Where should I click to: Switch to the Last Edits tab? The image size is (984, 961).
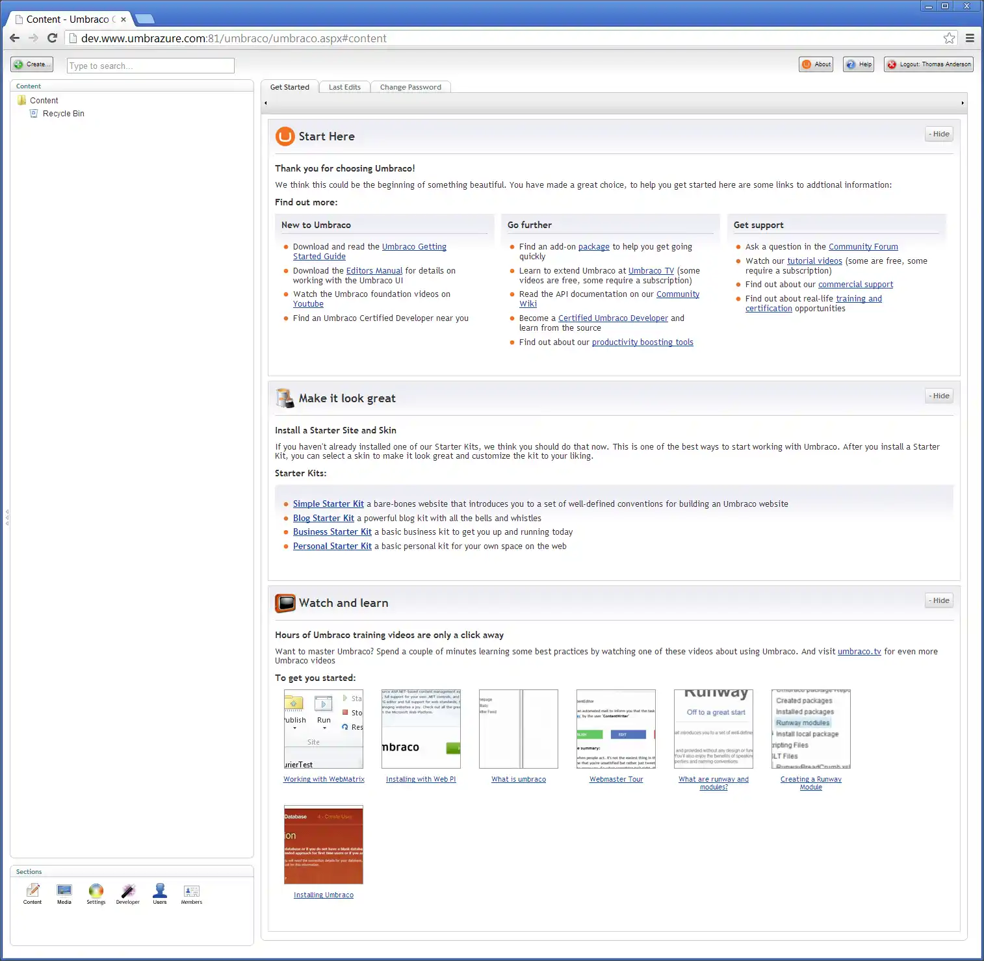pyautogui.click(x=344, y=87)
